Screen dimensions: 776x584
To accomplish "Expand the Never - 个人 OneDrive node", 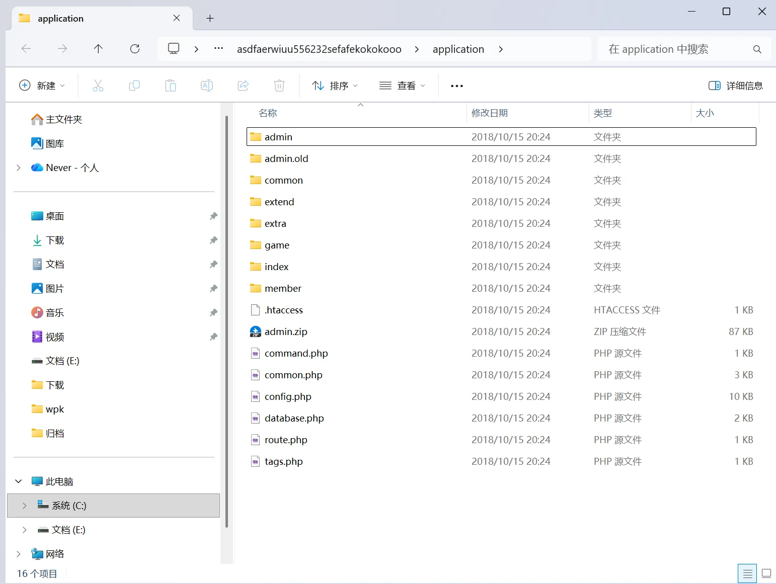I will 19,168.
